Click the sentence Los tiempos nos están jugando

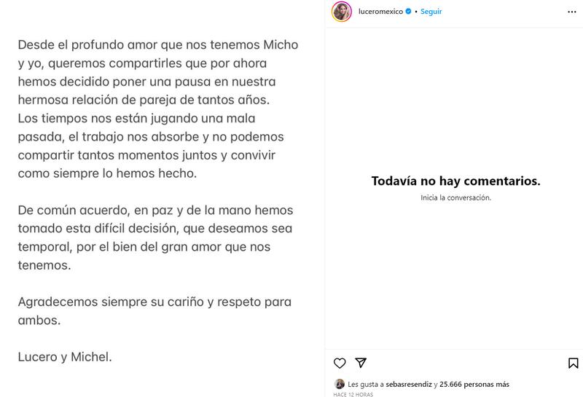(x=137, y=118)
